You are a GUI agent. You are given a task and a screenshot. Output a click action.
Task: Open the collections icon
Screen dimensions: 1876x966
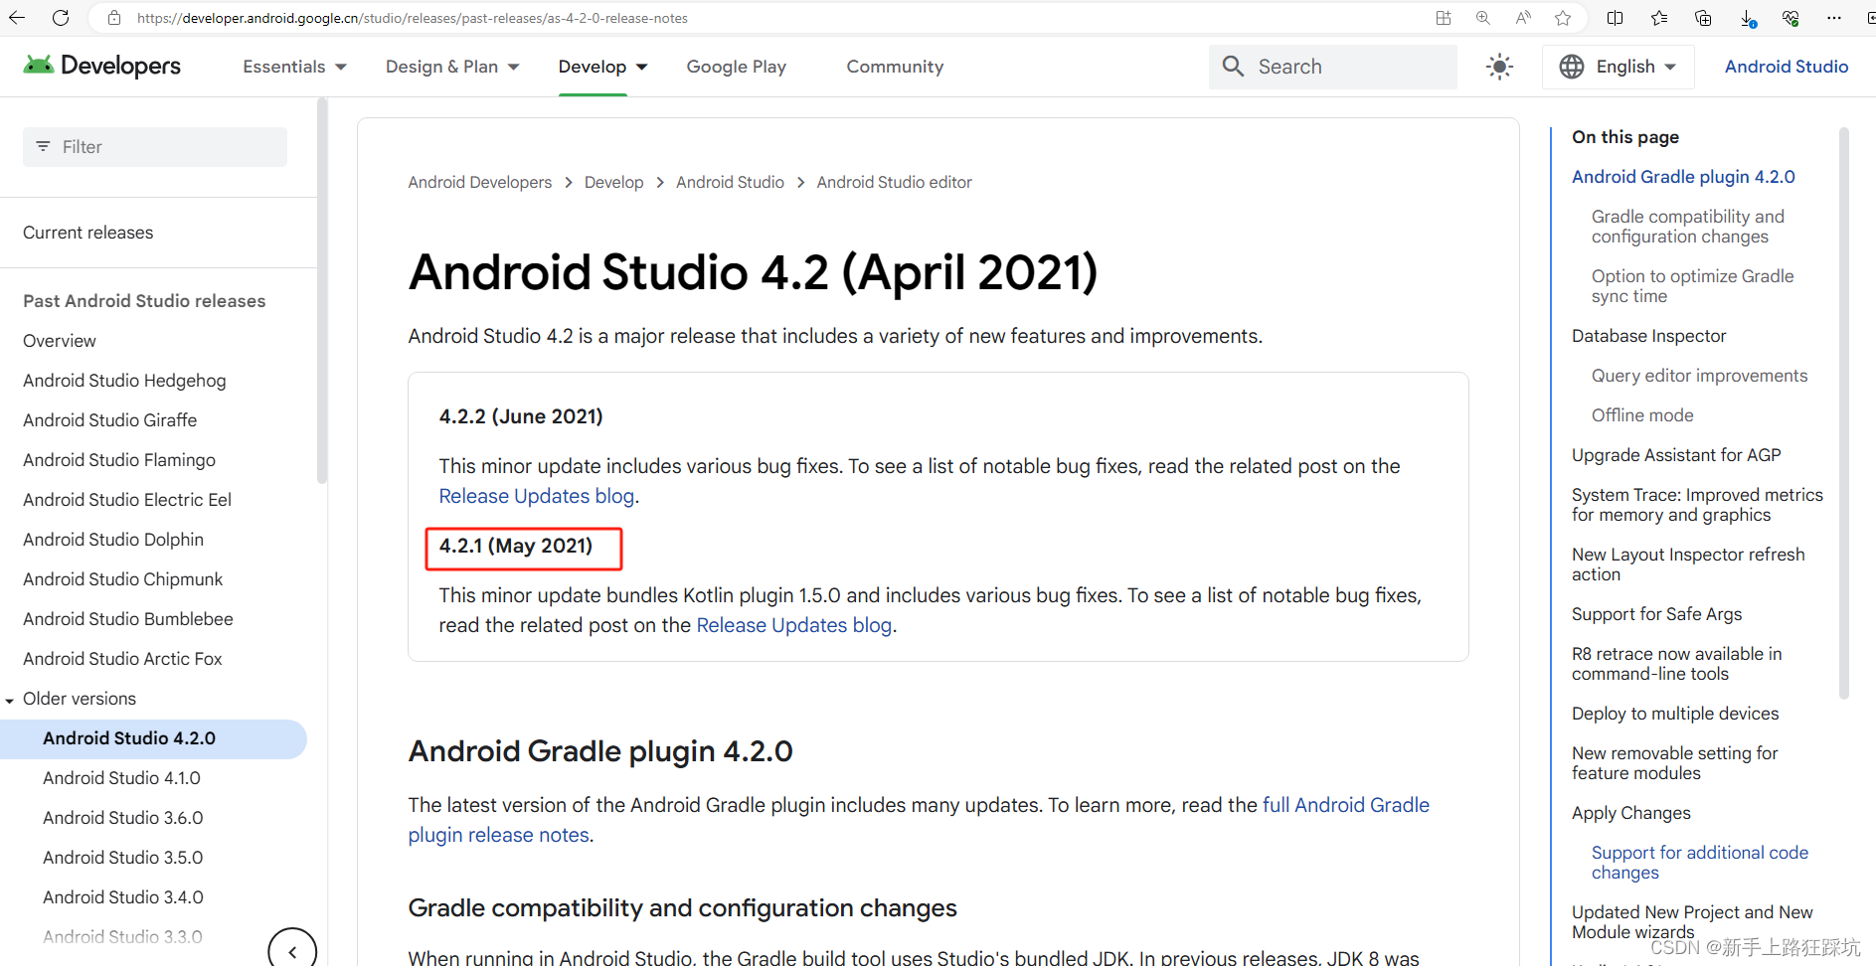point(1703,18)
